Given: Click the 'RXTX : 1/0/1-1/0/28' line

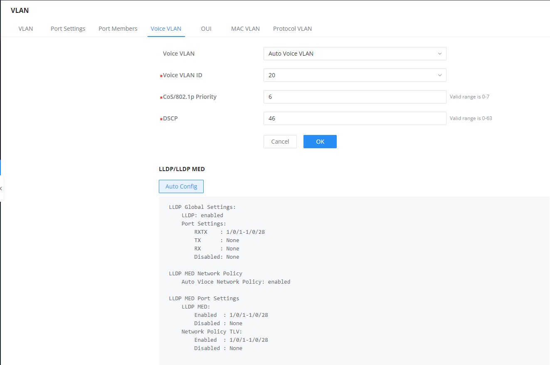Looking at the screenshot, I should (229, 232).
